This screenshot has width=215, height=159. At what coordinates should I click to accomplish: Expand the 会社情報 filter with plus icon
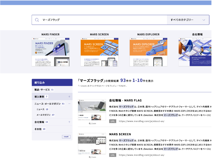[69, 122]
